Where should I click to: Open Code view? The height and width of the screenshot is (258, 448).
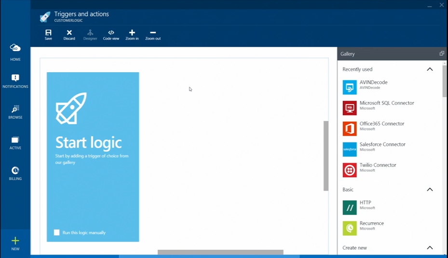(111, 35)
